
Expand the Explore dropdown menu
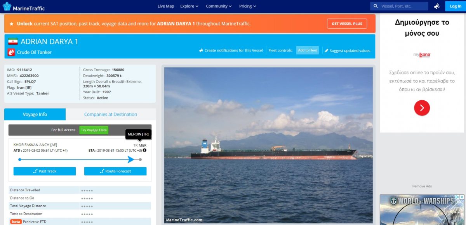pos(189,6)
